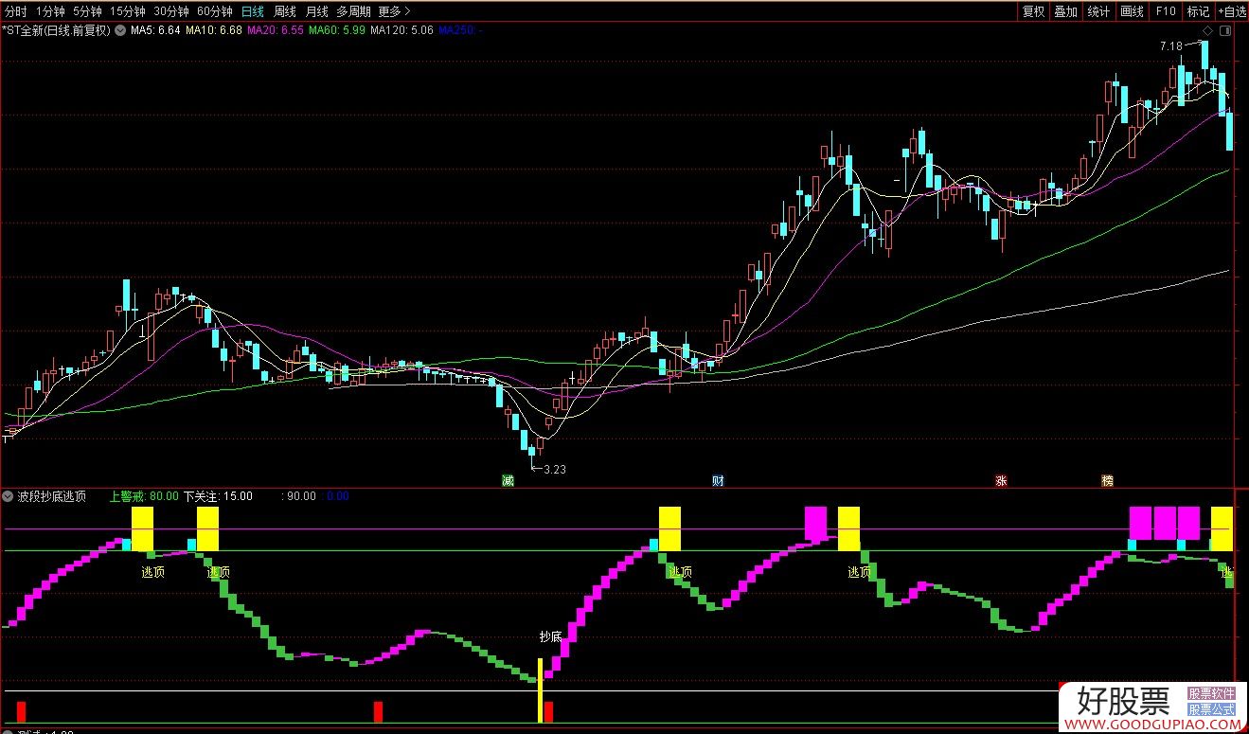Viewport: 1249px width, 734px height.
Task: Click the 叠加 overlay button
Action: [x=1065, y=11]
